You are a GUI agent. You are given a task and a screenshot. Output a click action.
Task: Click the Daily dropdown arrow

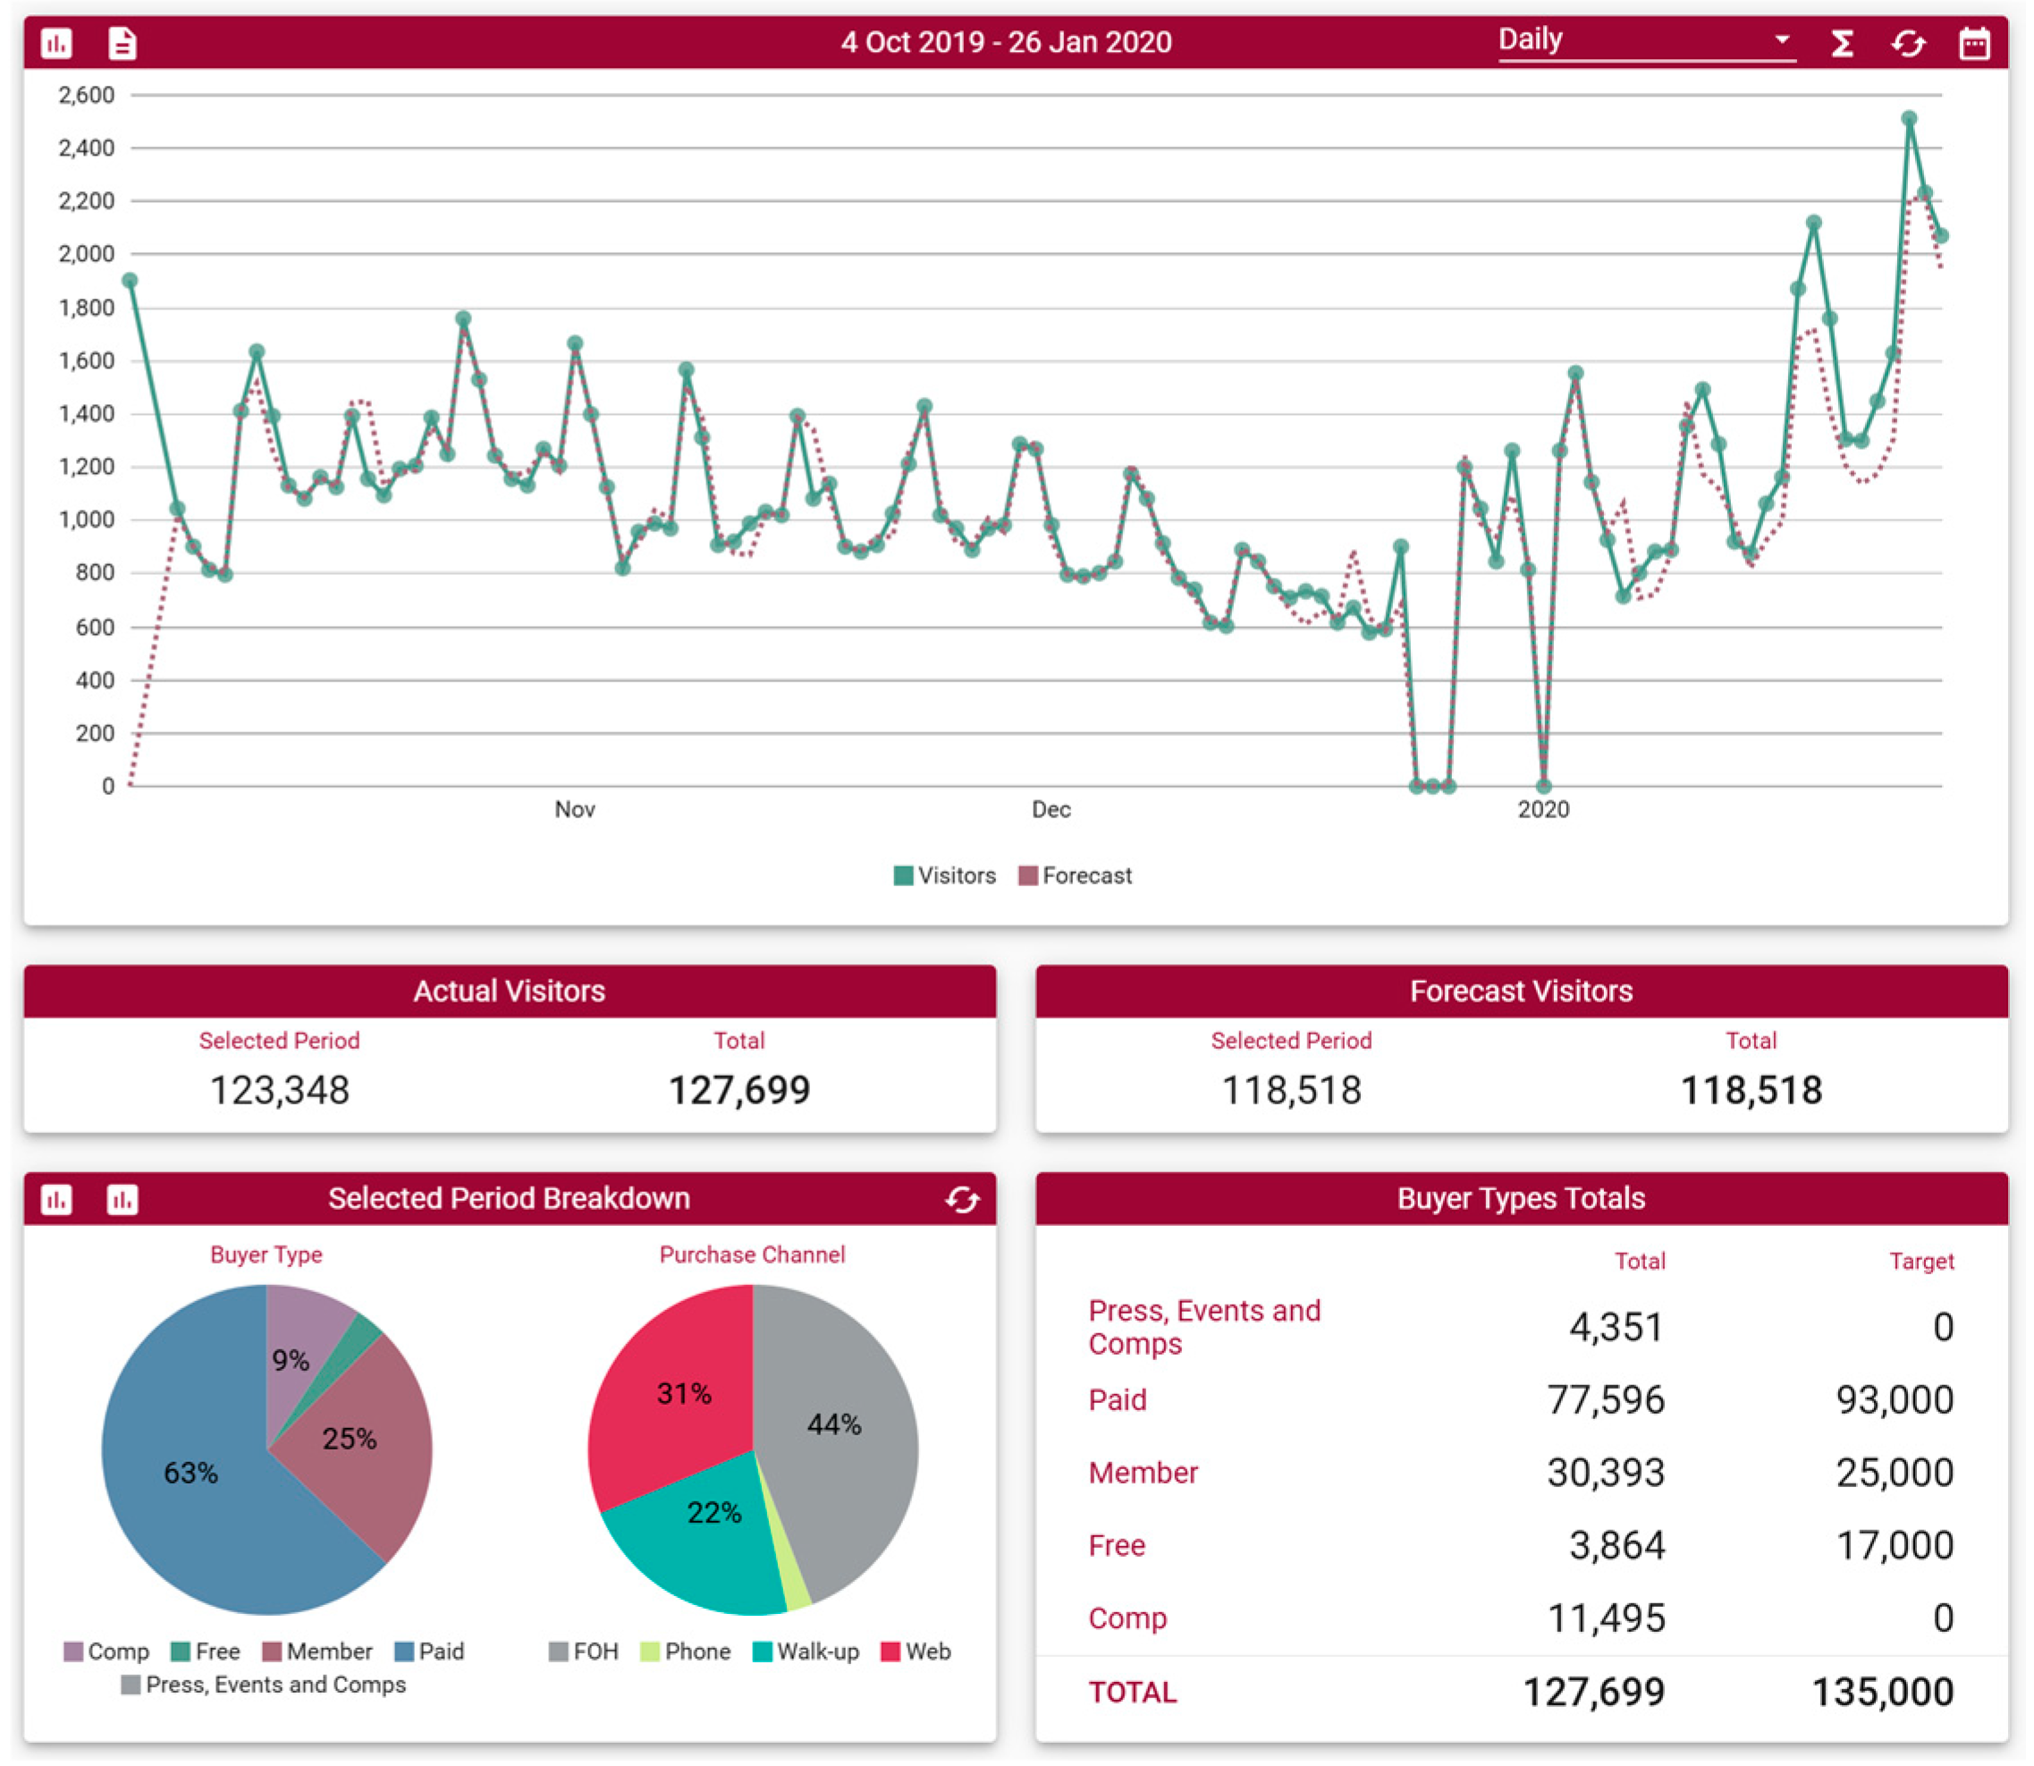(1782, 40)
